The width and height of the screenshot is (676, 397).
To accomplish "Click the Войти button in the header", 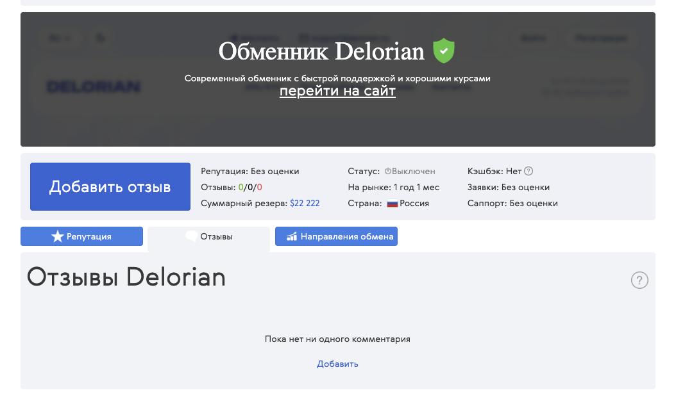I will (x=533, y=38).
